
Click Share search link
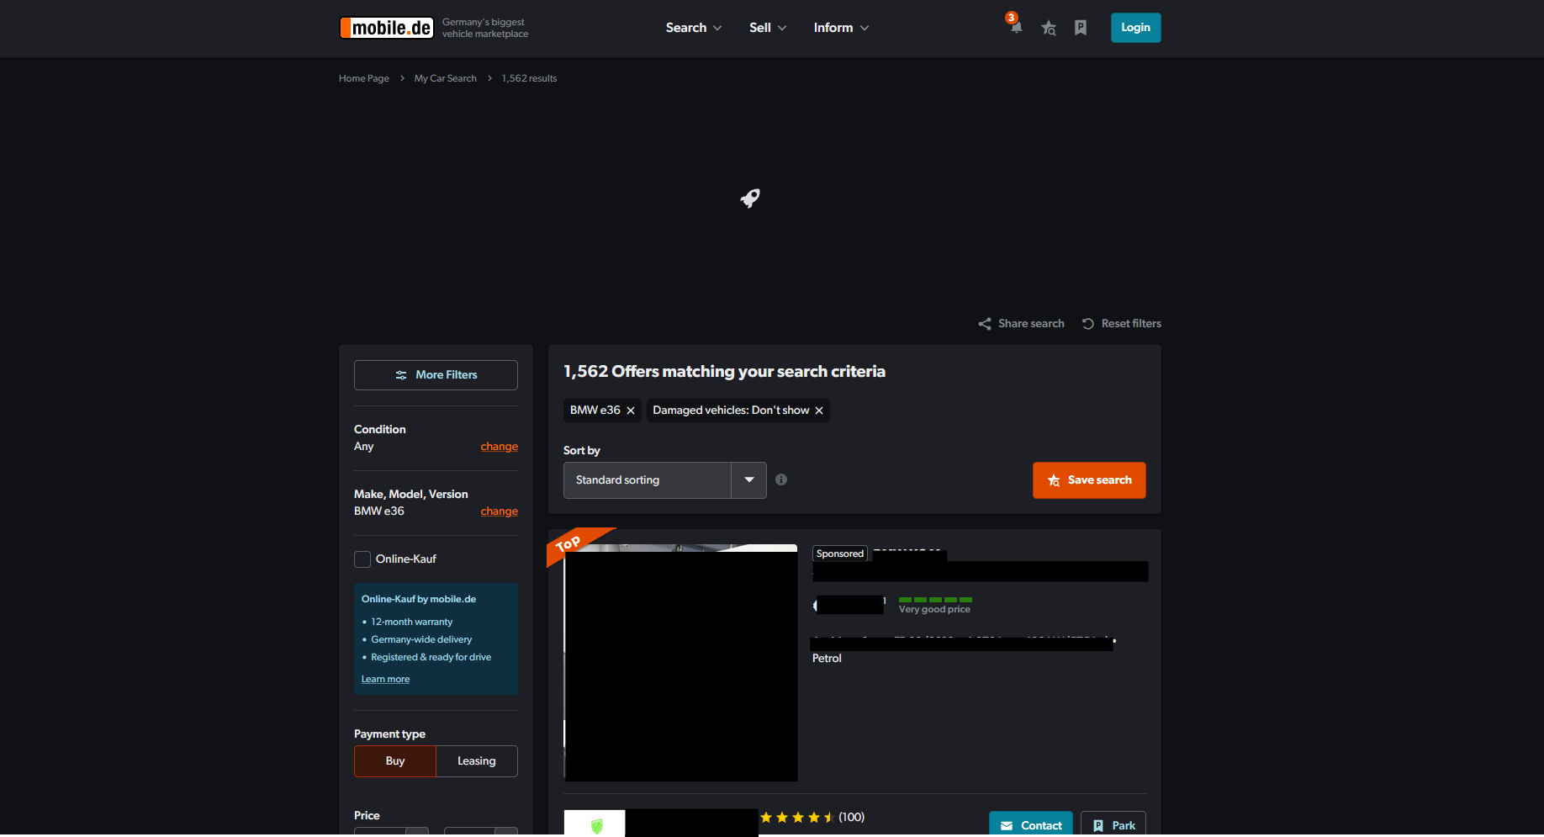(x=1031, y=324)
